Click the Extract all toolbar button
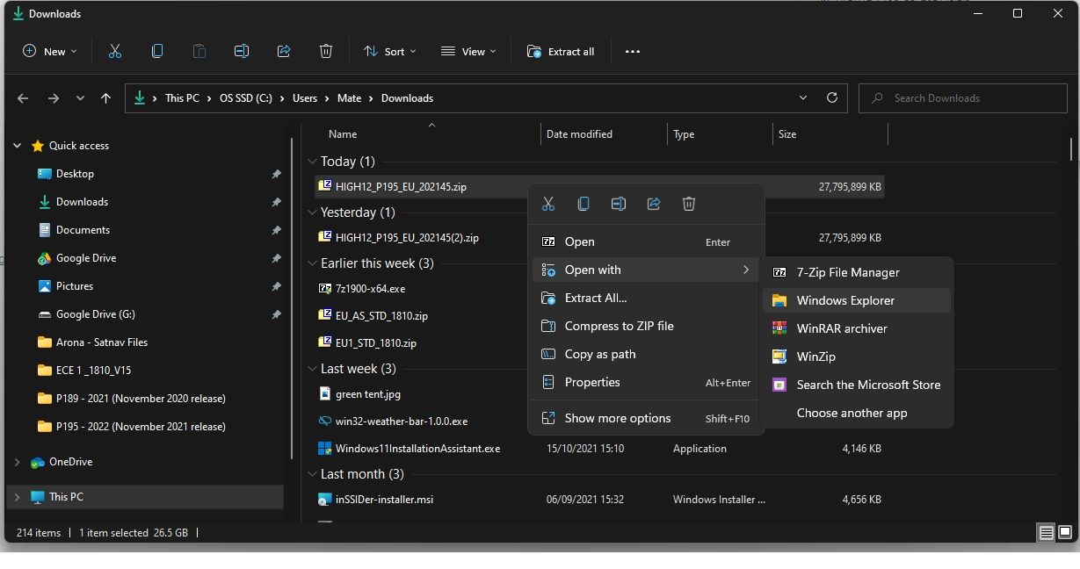The image size is (1080, 569). point(561,52)
